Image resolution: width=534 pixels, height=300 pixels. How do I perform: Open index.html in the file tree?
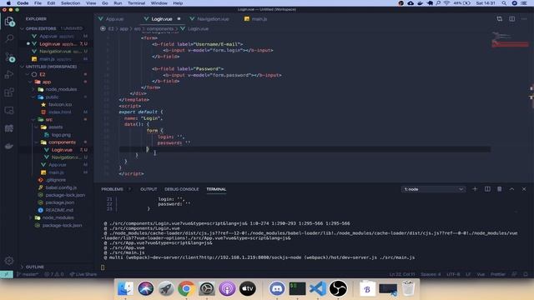click(x=59, y=112)
